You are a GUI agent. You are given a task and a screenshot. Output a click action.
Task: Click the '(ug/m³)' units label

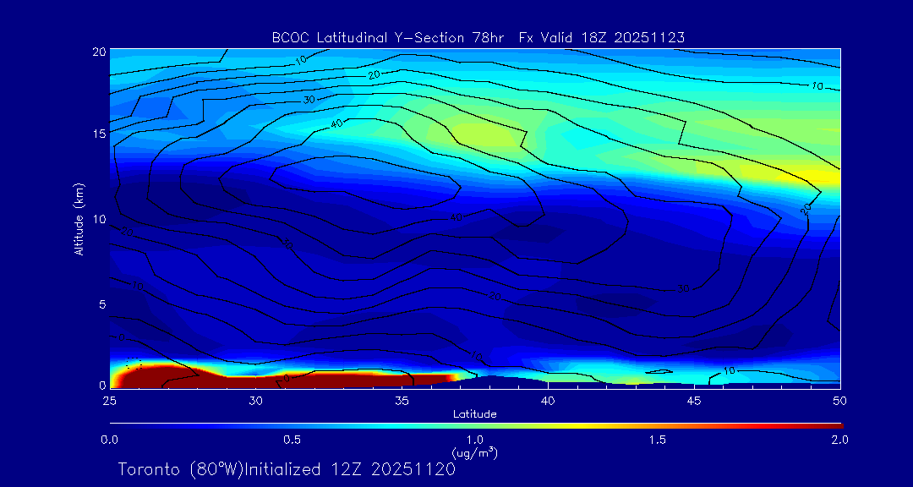click(474, 452)
